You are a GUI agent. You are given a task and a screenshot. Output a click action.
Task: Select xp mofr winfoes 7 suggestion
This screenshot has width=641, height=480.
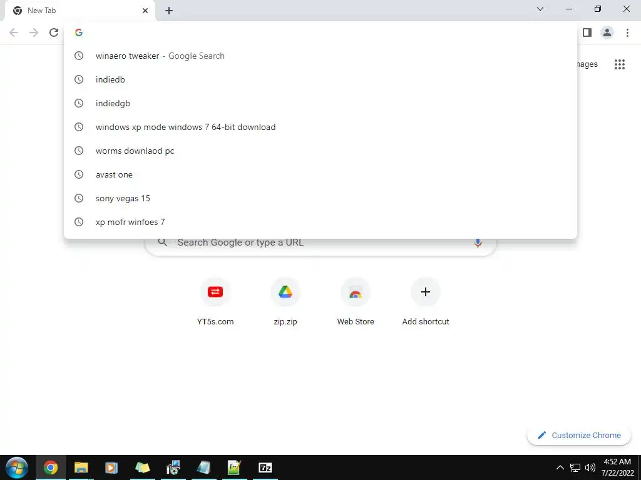pos(320,222)
